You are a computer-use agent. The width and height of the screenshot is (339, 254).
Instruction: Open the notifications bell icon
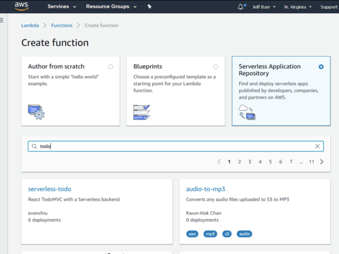(x=240, y=7)
